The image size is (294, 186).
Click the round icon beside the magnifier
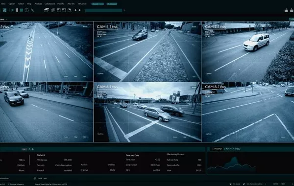pyautogui.click(x=33, y=149)
